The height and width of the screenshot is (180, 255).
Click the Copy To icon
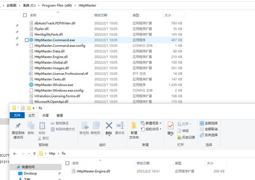96,126
